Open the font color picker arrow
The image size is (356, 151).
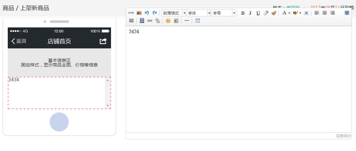pyautogui.click(x=289, y=13)
